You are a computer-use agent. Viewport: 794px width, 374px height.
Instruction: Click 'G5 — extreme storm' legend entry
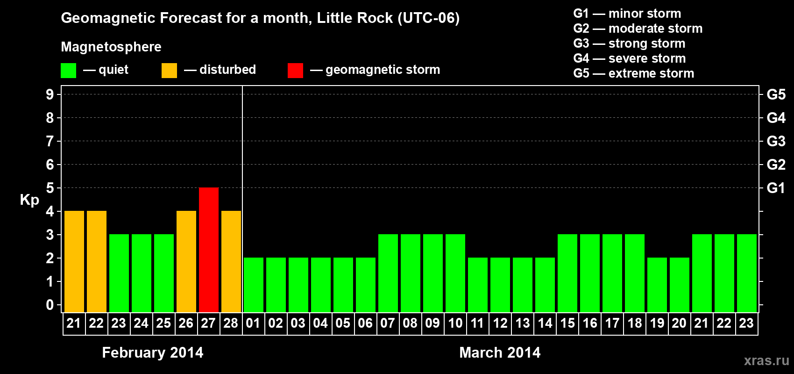pyautogui.click(x=634, y=73)
